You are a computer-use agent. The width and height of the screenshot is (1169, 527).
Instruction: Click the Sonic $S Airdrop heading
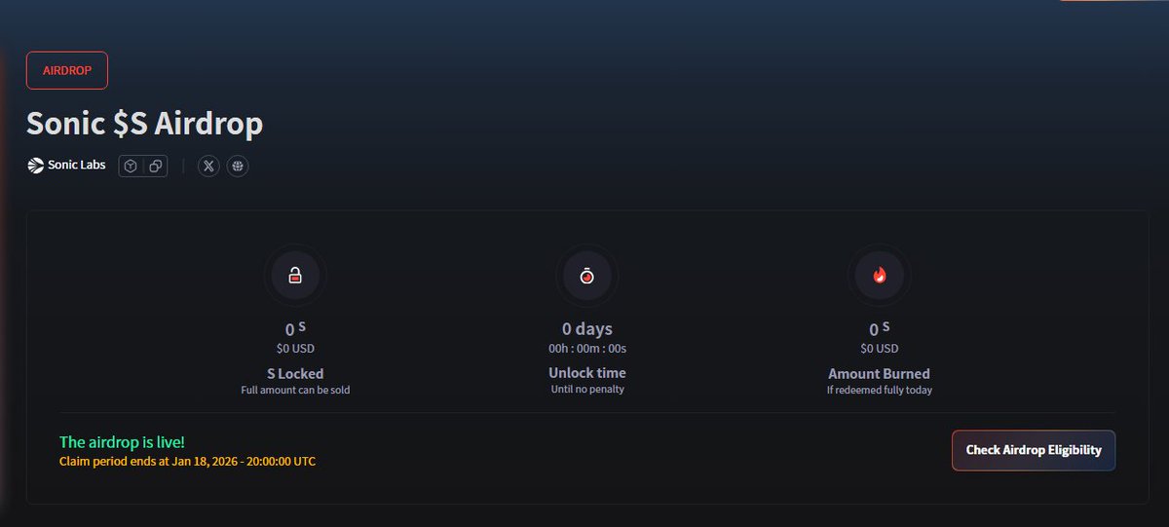pos(144,124)
